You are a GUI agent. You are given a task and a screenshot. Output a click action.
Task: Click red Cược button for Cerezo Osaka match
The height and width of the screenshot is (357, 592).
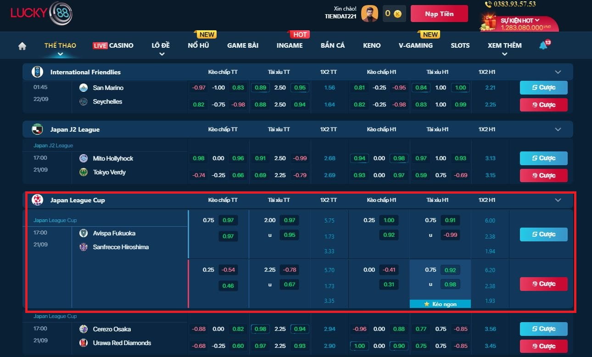[543, 346]
